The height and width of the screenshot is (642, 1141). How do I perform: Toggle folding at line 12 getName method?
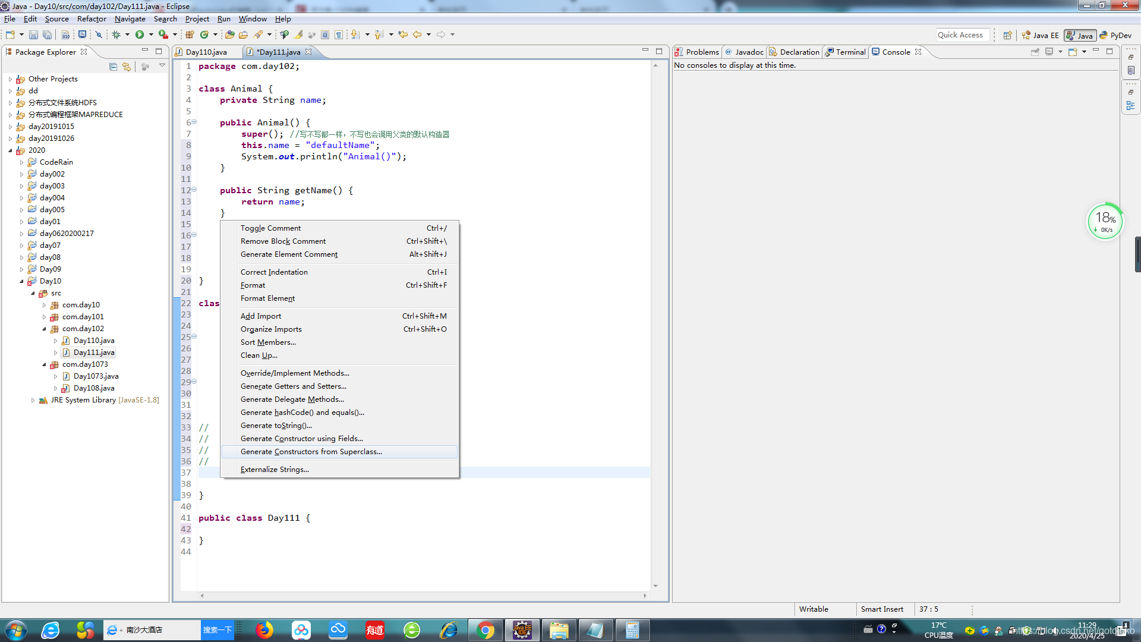194,190
